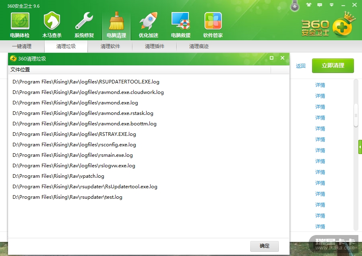Click the 文件位置 column header
The height and width of the screenshot is (256, 362).
click(x=140, y=70)
